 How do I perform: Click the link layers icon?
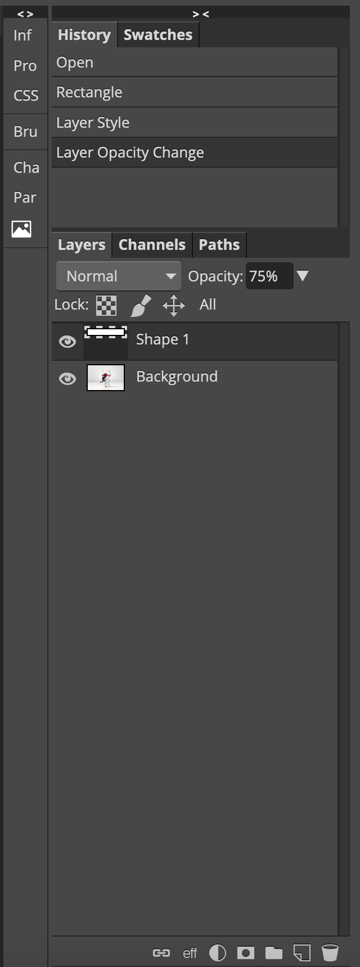pyautogui.click(x=161, y=952)
